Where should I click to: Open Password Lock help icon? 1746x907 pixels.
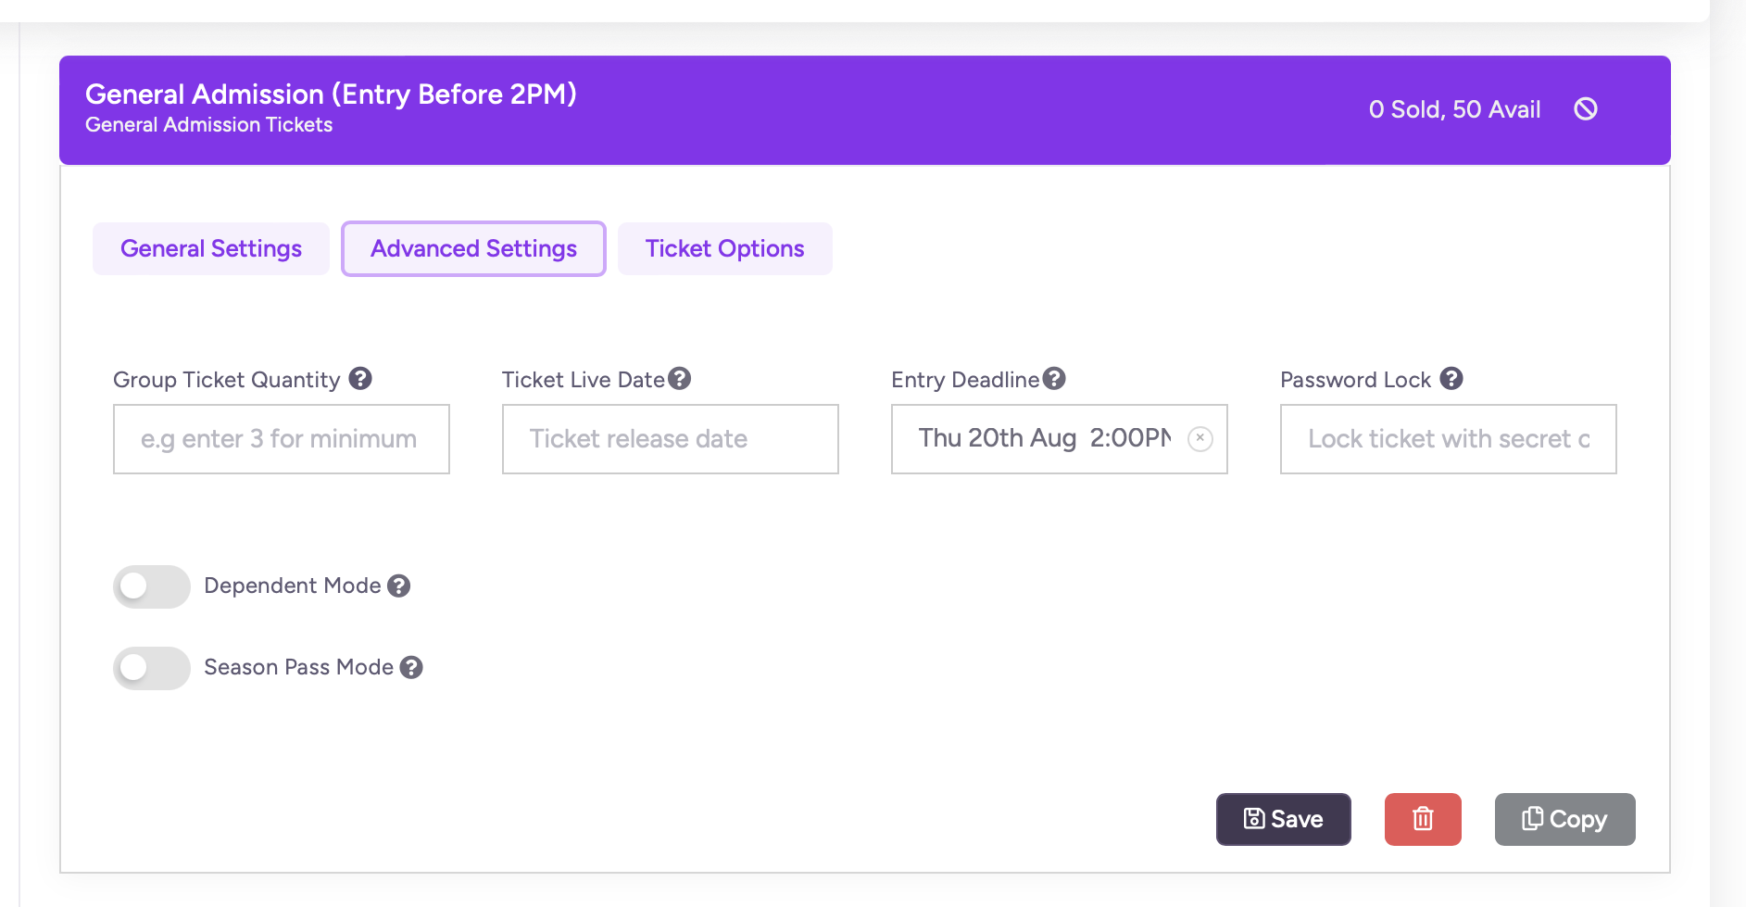[1451, 379]
